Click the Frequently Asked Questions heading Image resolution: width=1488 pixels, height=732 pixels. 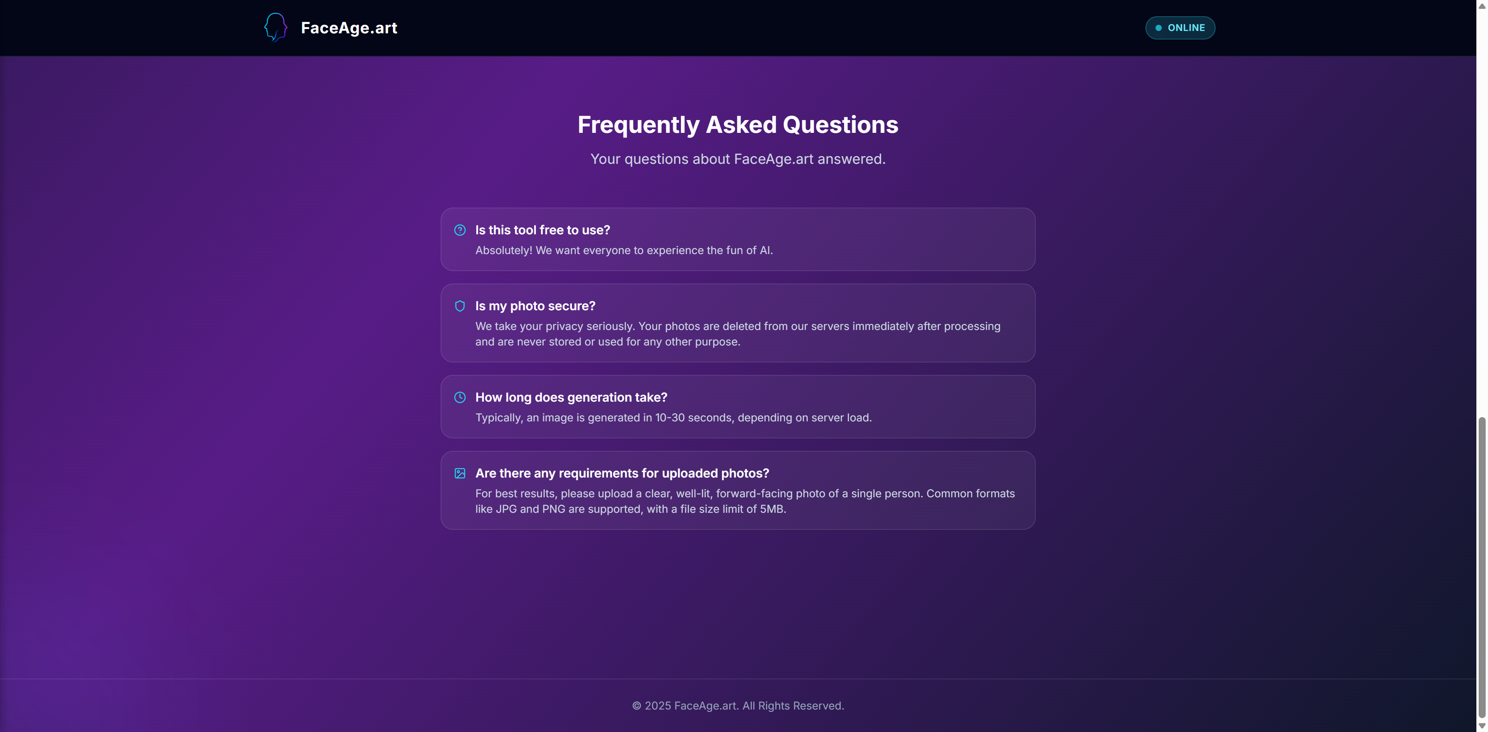[x=738, y=125]
